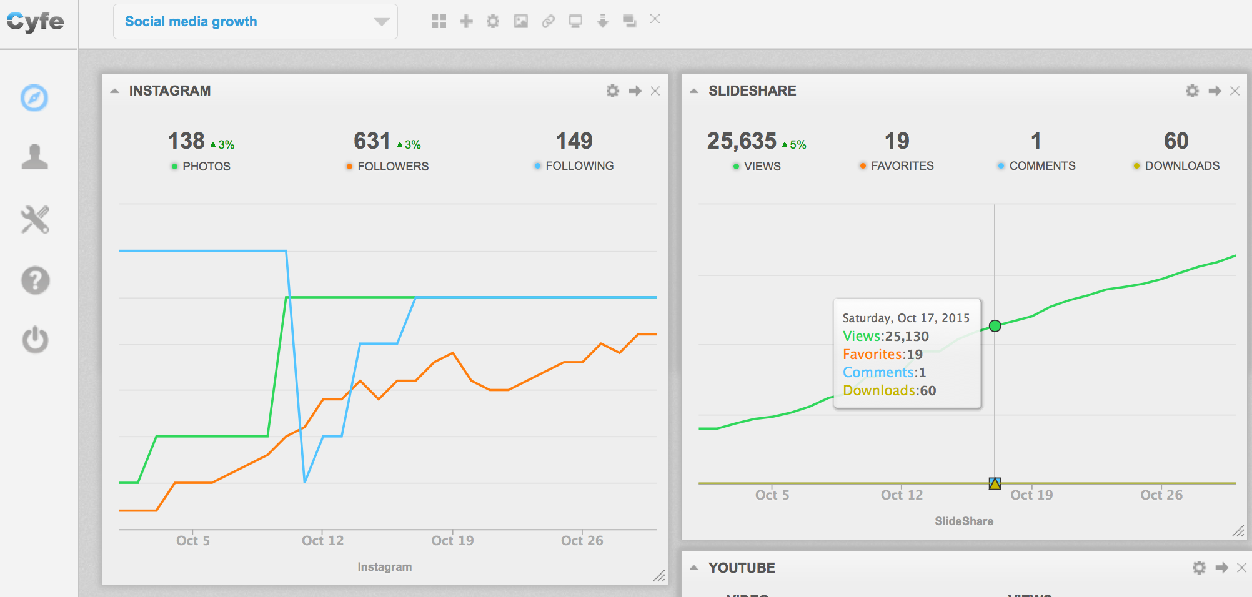
Task: Click the duplicate dashboard icon
Action: 629,21
